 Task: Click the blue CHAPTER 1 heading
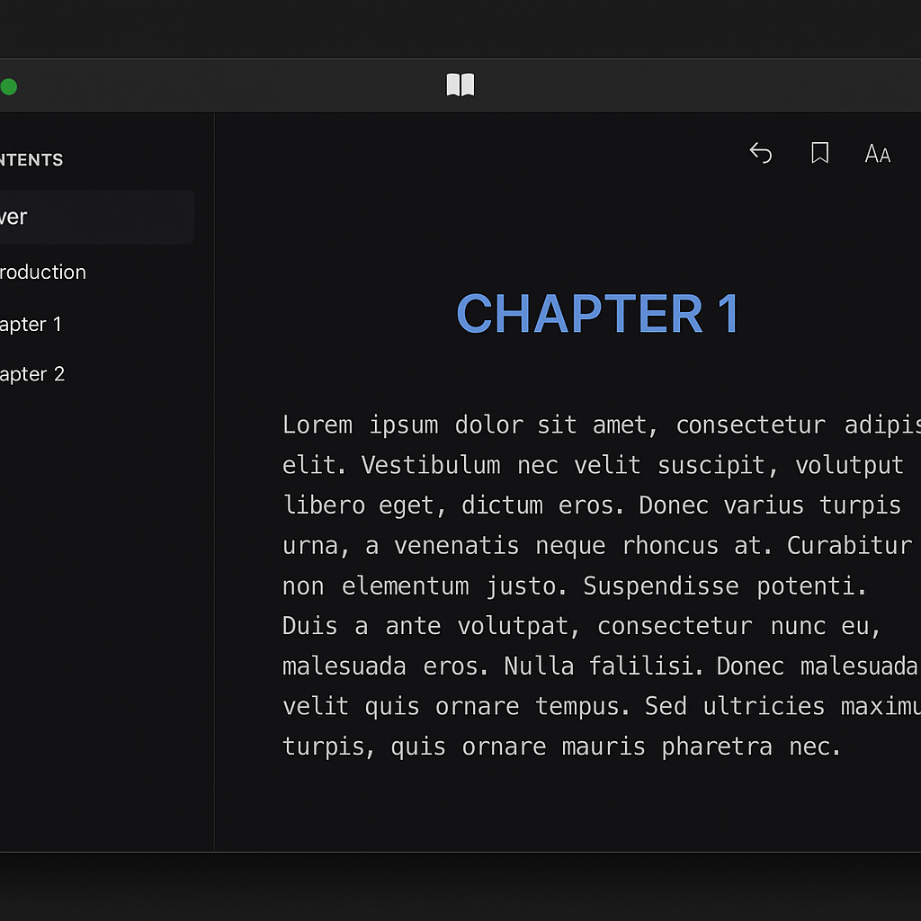(597, 314)
